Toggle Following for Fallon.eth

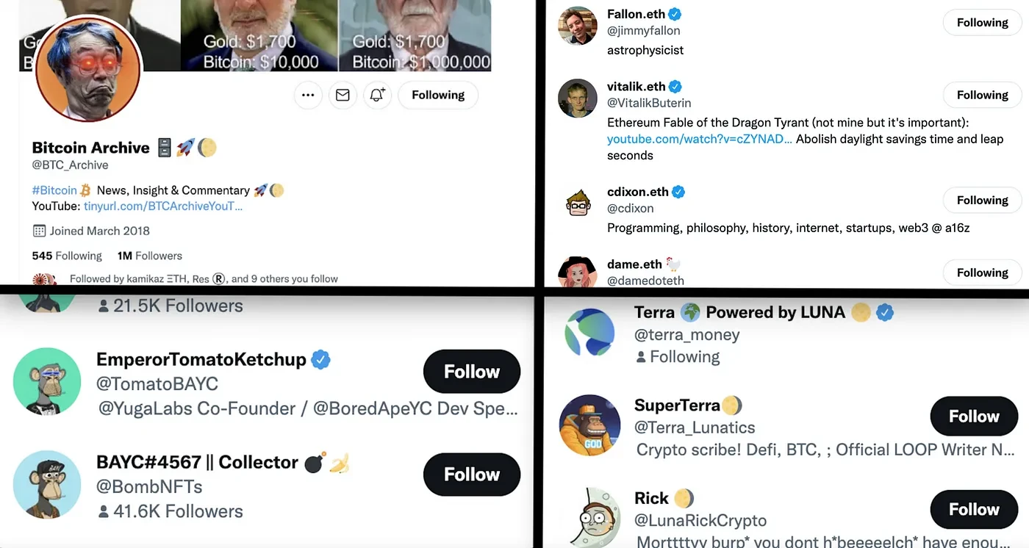click(982, 23)
